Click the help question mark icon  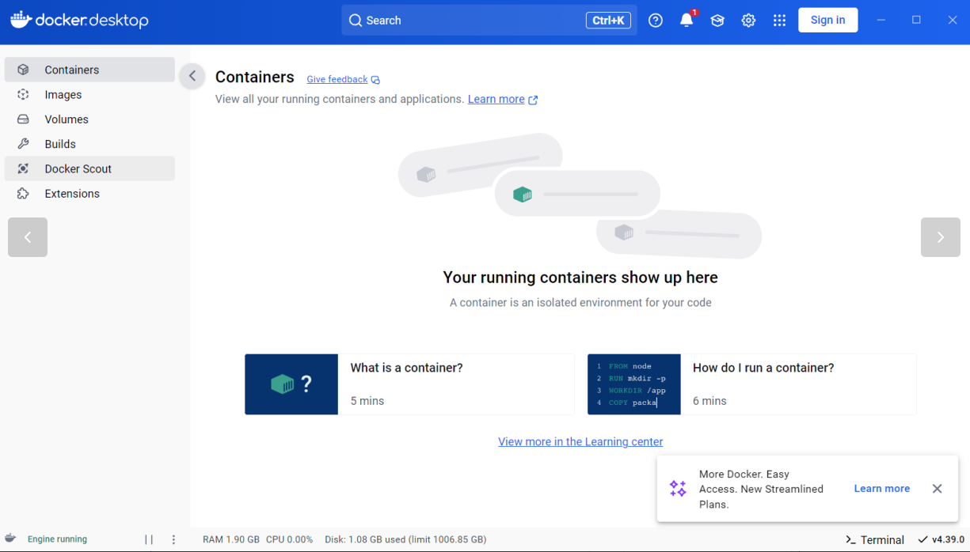point(656,21)
